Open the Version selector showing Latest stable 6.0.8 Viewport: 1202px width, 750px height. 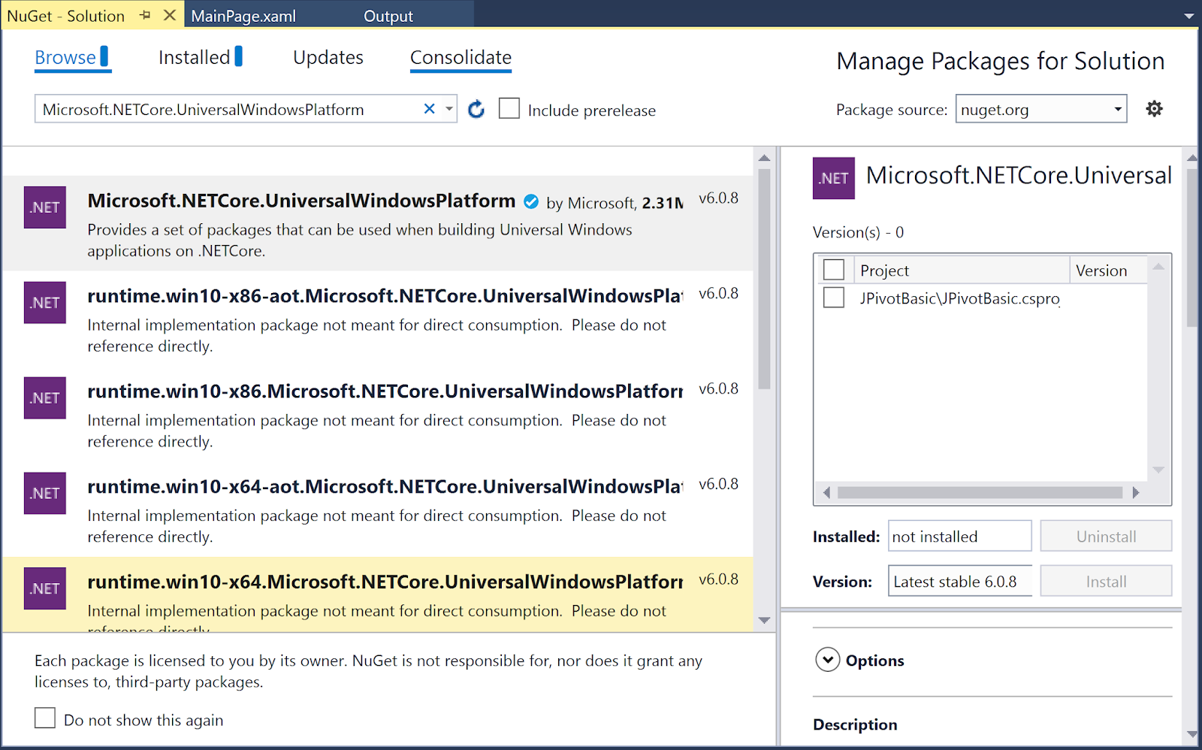[959, 580]
